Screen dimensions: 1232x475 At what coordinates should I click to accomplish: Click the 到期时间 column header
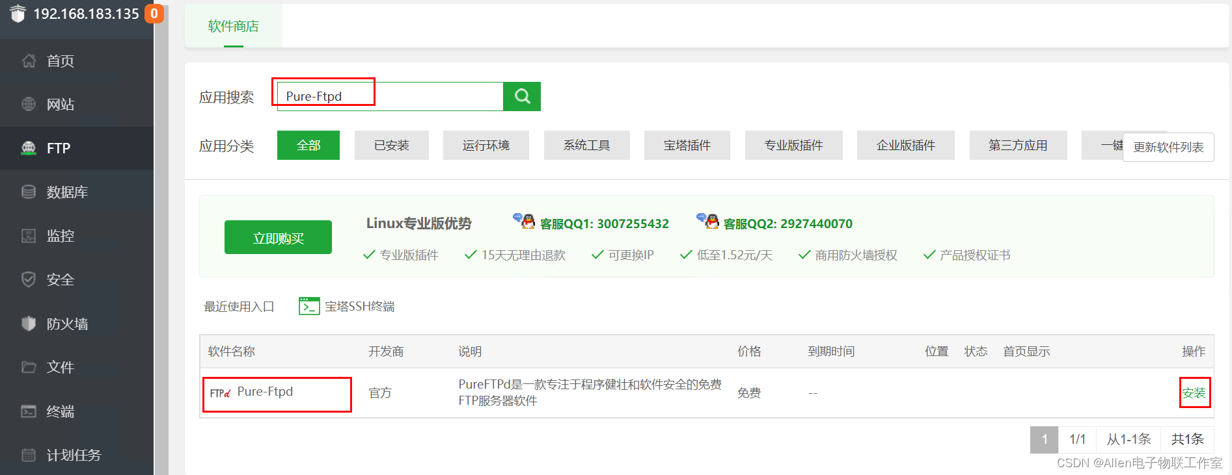point(831,352)
